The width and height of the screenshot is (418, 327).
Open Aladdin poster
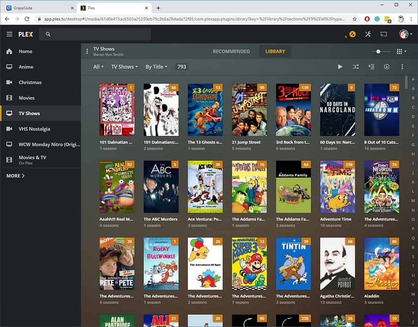[x=382, y=264]
